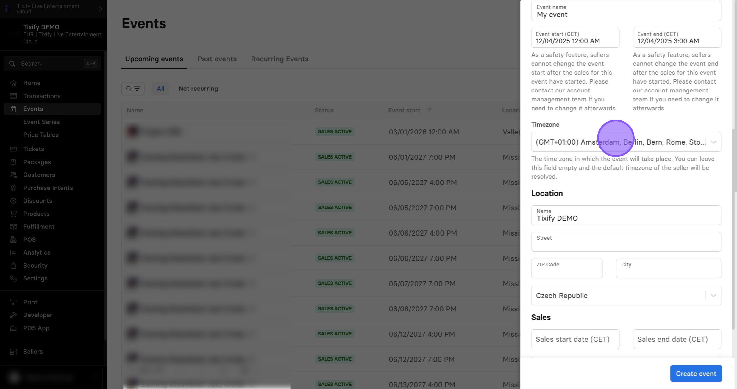Click the sidebar Search box
The image size is (737, 389).
[52, 64]
